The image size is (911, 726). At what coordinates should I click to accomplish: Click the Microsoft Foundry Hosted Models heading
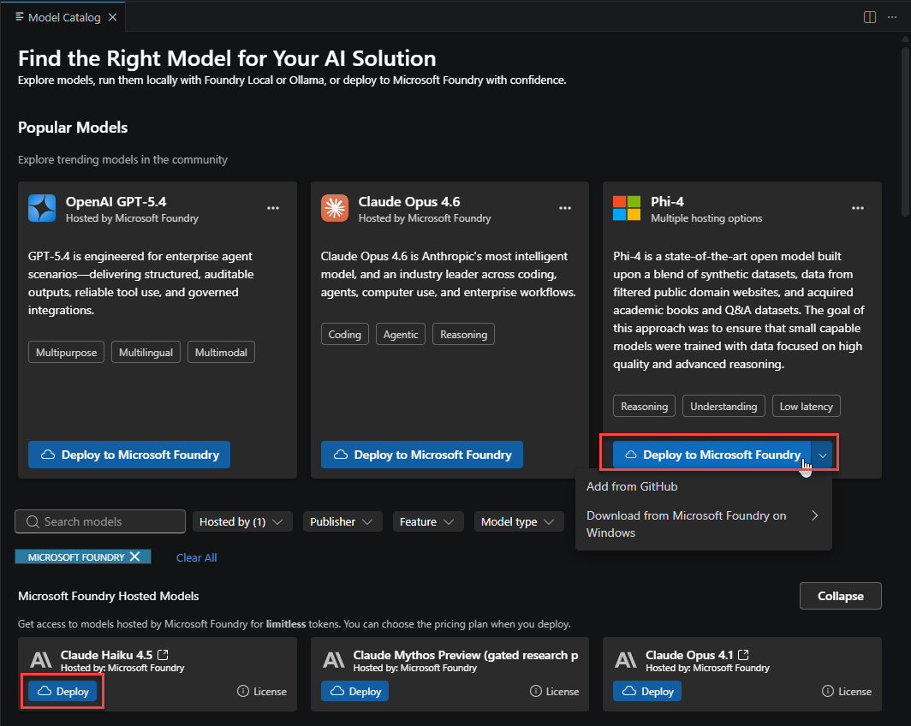(108, 596)
